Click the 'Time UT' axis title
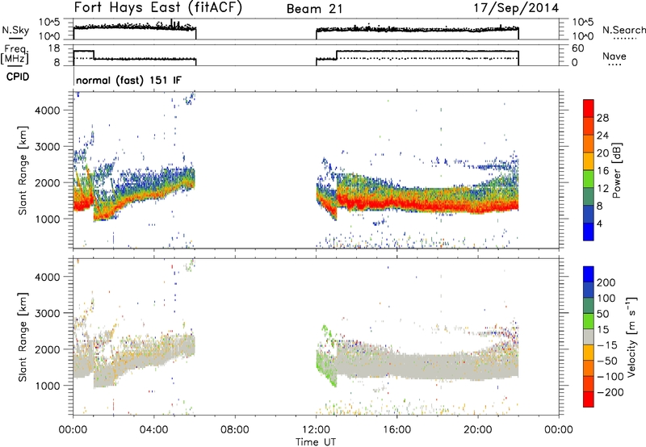This screenshot has width=646, height=447. click(316, 442)
